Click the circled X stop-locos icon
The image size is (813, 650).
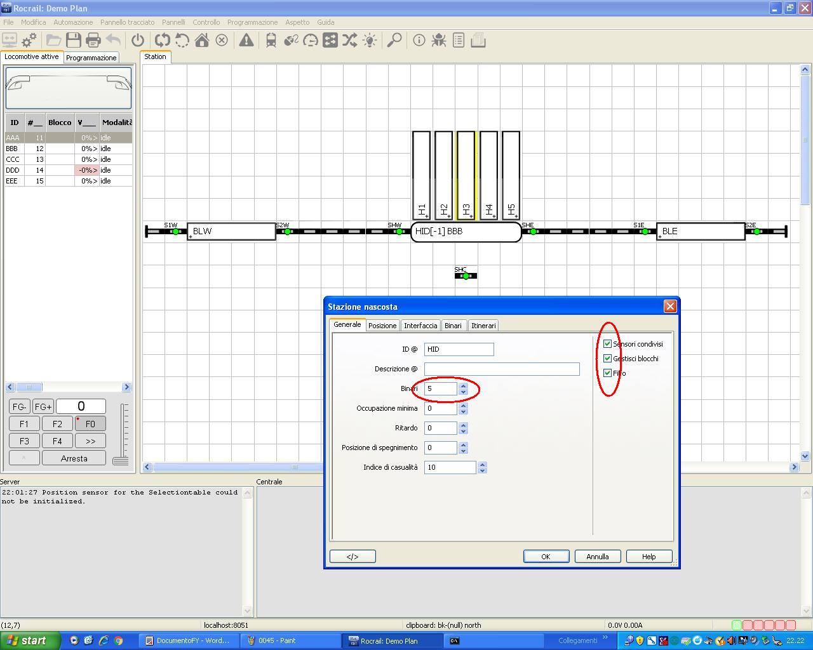pyautogui.click(x=222, y=41)
